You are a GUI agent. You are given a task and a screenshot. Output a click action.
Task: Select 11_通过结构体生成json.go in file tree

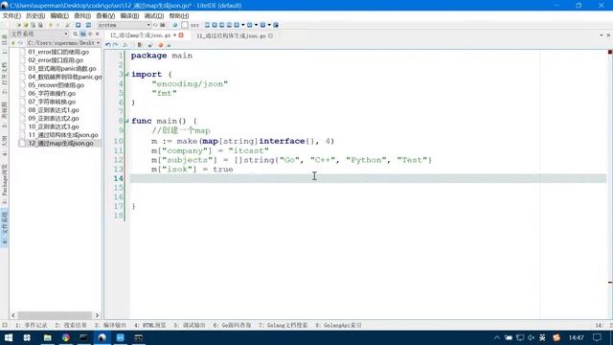[63, 135]
